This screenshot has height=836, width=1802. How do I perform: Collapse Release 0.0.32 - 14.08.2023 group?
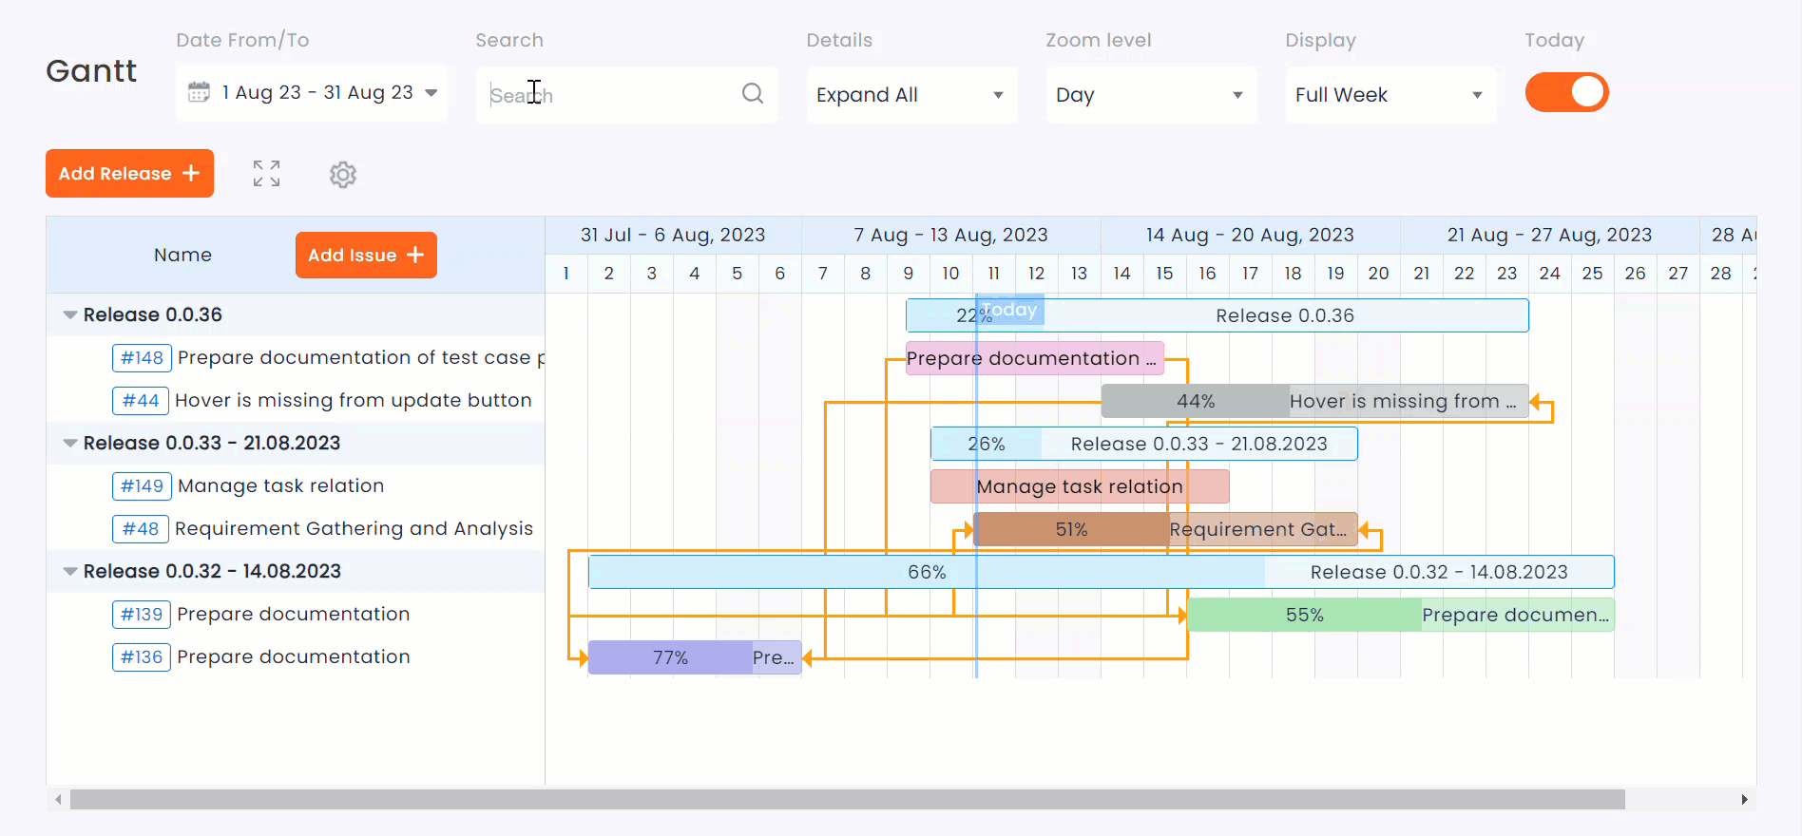(69, 572)
